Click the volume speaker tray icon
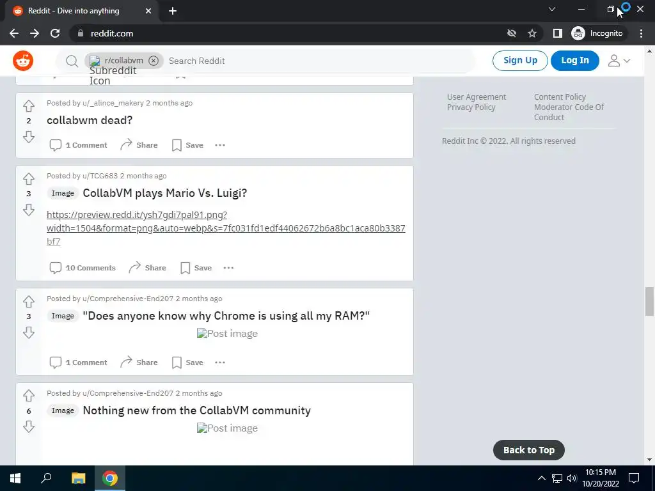 (572, 478)
